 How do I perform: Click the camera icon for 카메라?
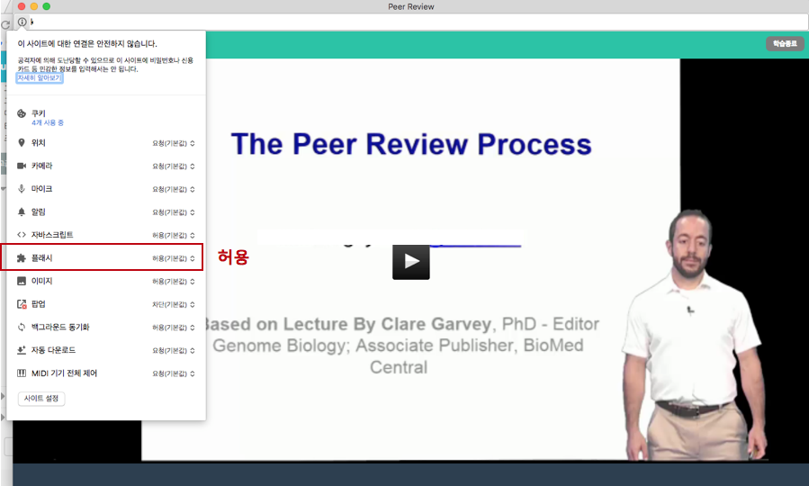[x=22, y=166]
